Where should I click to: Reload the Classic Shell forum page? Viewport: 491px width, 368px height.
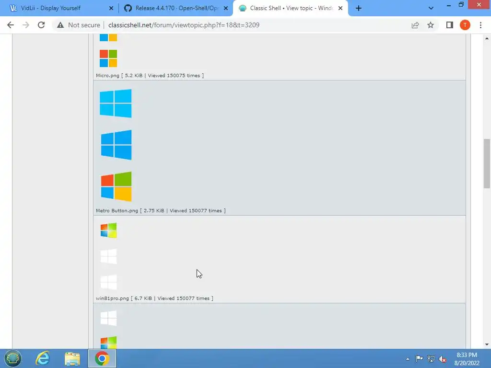(41, 25)
